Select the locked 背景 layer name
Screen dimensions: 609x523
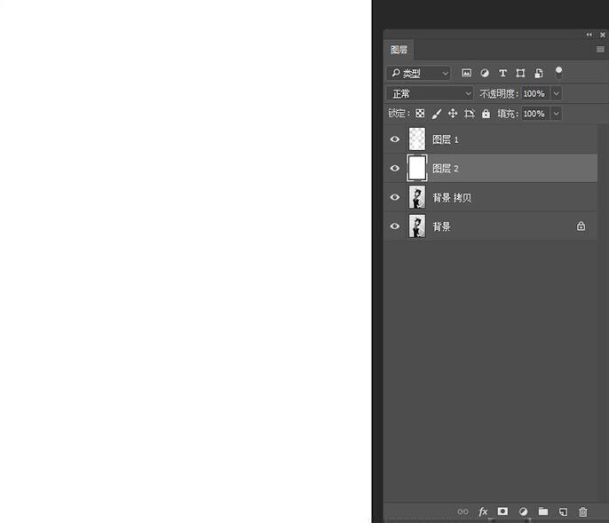click(x=441, y=226)
